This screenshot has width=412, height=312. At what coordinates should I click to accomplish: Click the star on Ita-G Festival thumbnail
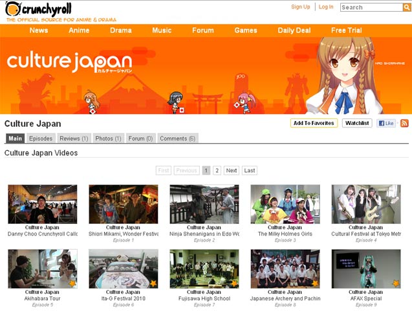pyautogui.click(x=153, y=284)
